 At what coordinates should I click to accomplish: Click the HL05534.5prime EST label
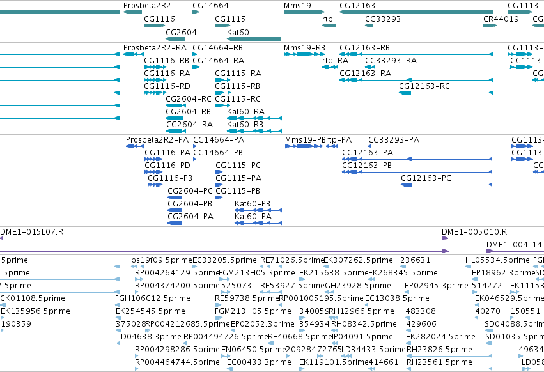coord(497,260)
